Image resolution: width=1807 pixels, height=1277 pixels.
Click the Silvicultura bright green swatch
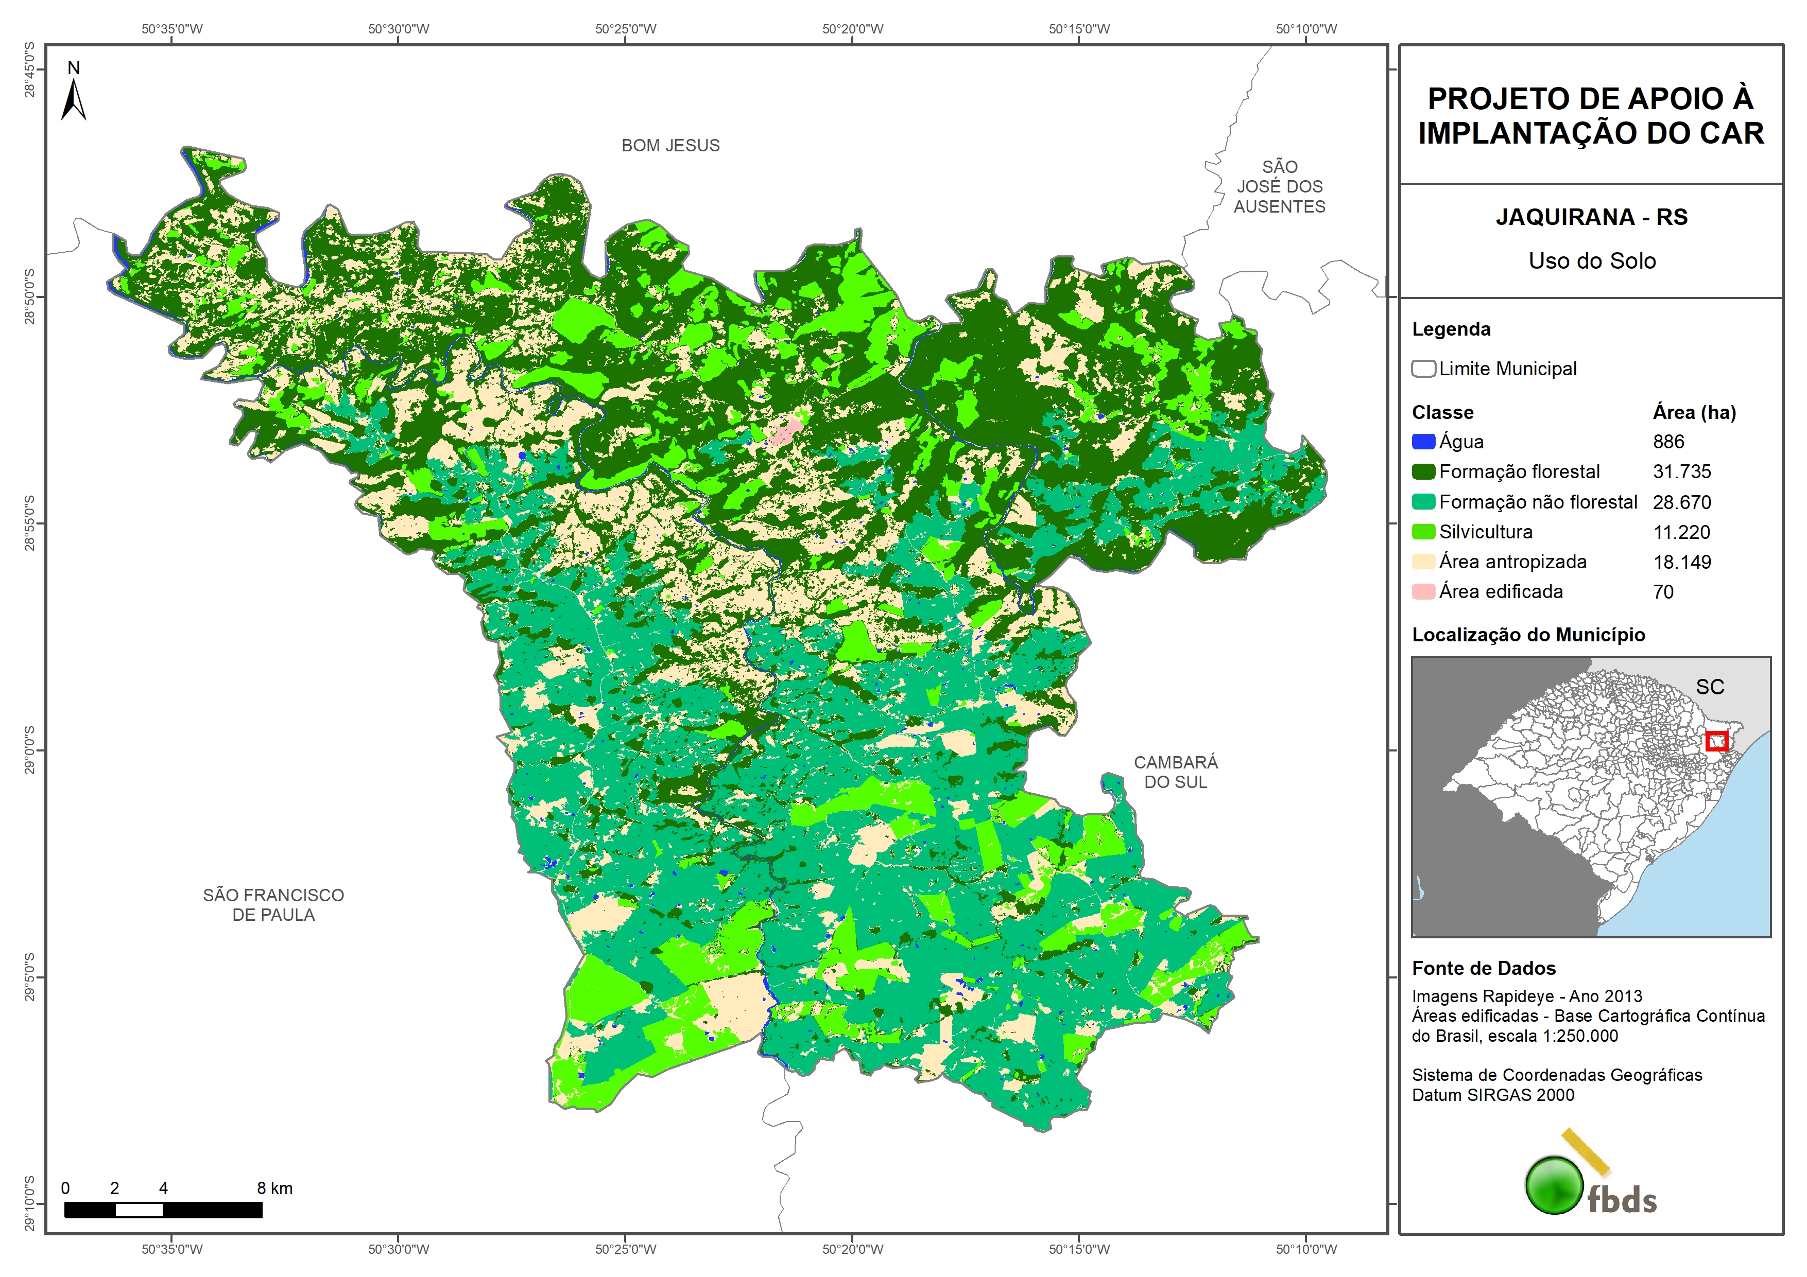click(x=1423, y=532)
